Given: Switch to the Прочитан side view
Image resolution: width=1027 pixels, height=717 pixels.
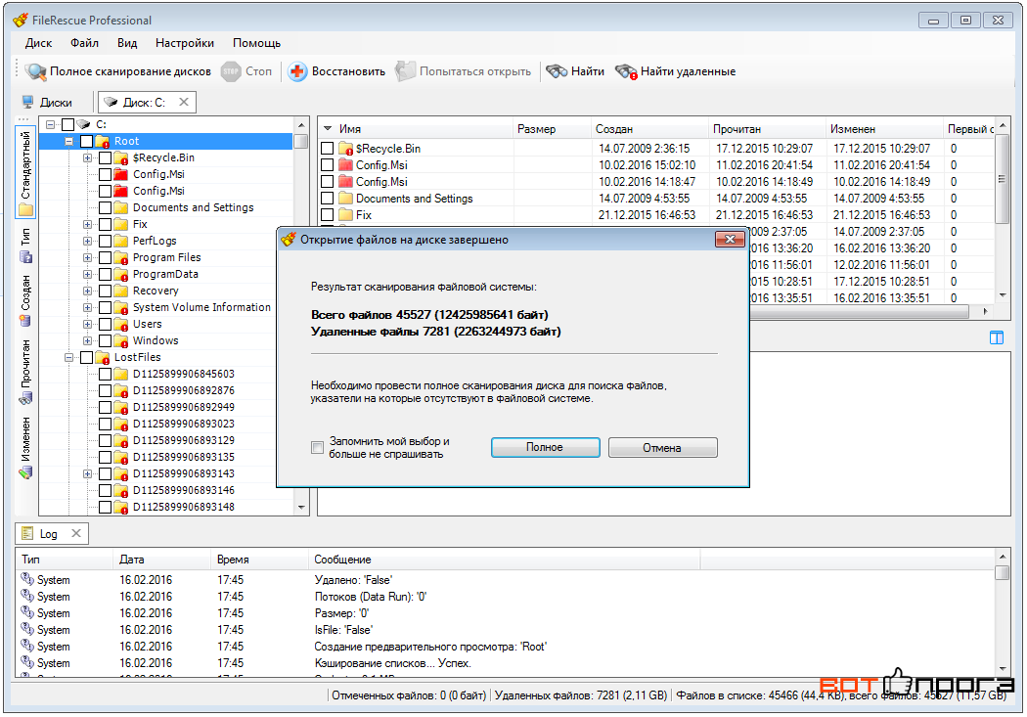Looking at the screenshot, I should (25, 372).
